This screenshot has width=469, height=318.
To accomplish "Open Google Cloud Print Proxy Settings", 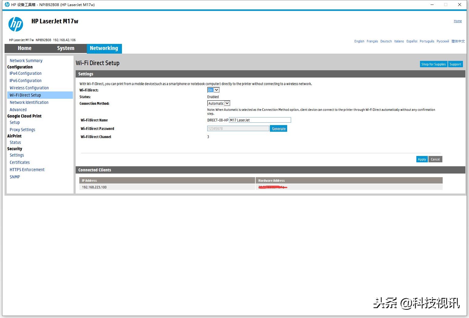I will coord(22,130).
